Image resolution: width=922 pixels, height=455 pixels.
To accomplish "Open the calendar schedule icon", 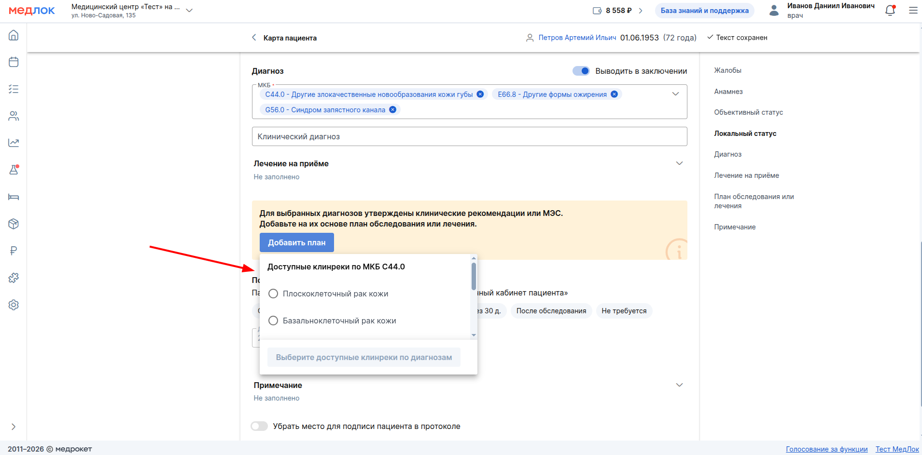I will pos(14,62).
